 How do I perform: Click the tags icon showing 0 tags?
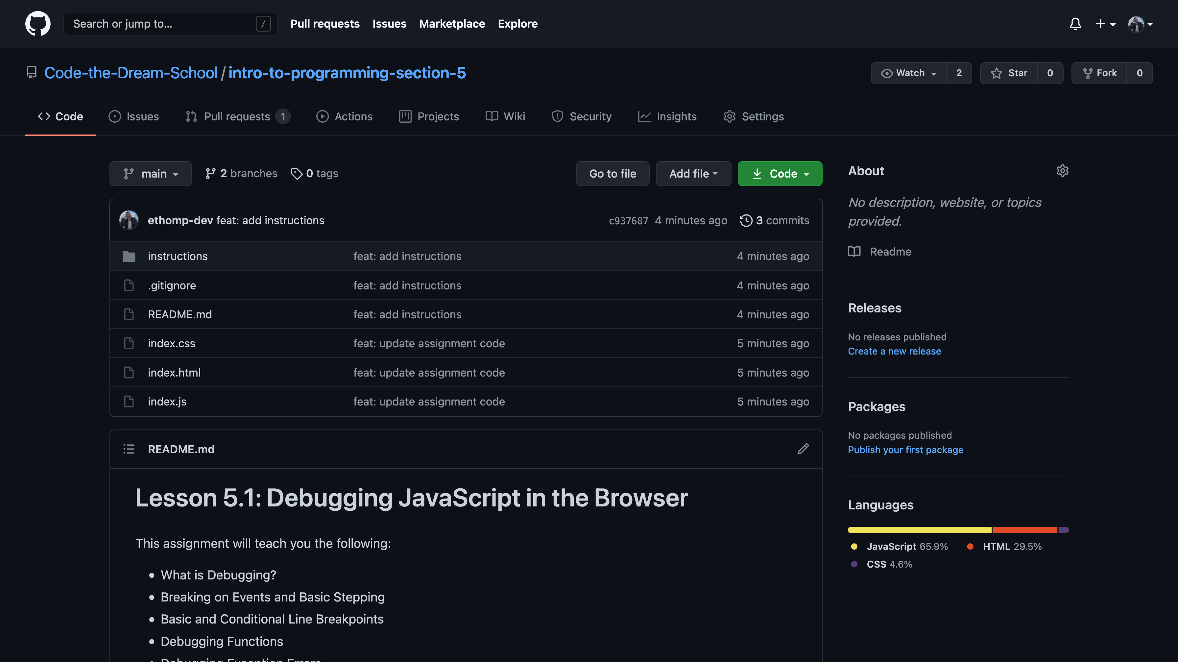297,173
